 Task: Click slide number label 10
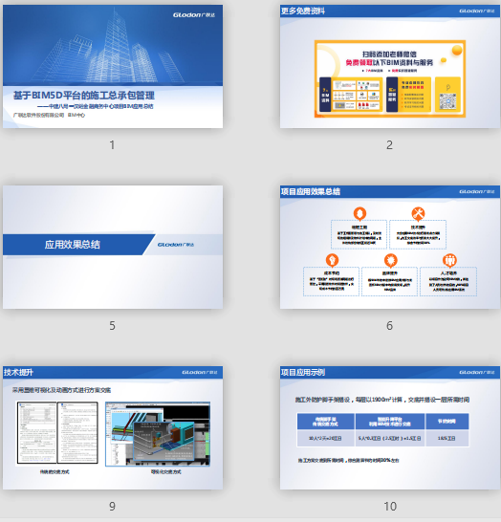[x=390, y=507]
